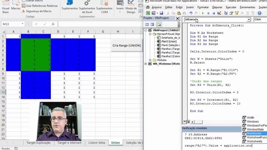
Task: Select row 15 header
Action: click(3, 102)
